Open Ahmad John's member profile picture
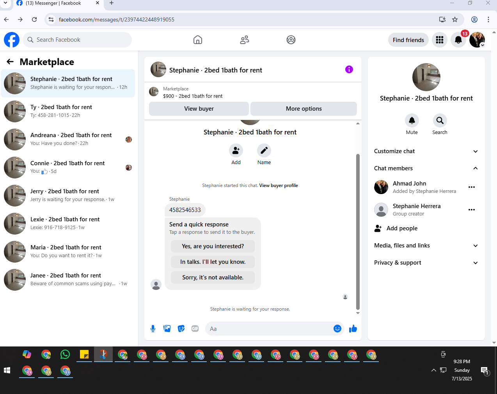 (x=381, y=187)
